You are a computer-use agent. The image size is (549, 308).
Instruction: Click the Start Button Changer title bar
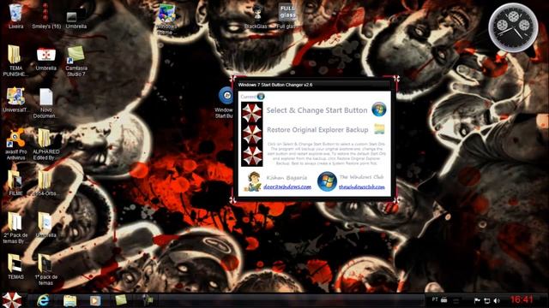coord(314,85)
